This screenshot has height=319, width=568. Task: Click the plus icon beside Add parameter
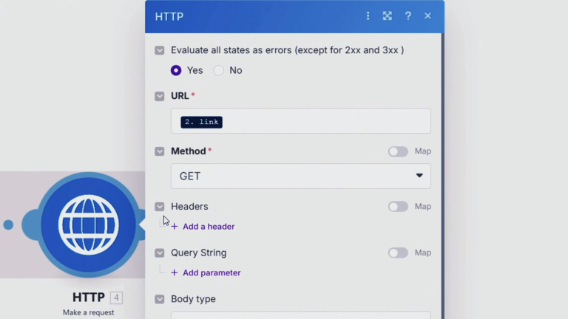[x=175, y=272]
